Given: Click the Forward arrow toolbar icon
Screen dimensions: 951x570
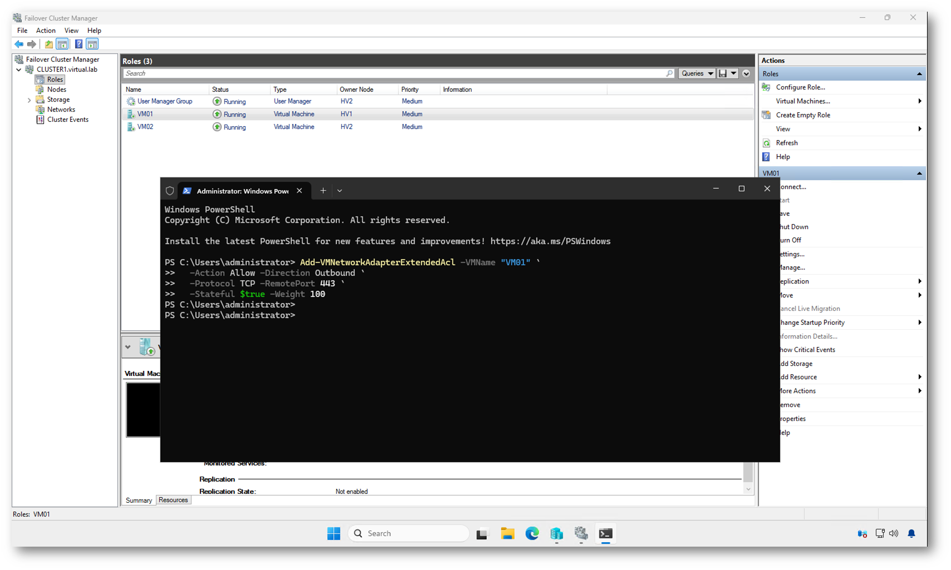Looking at the screenshot, I should tap(32, 44).
